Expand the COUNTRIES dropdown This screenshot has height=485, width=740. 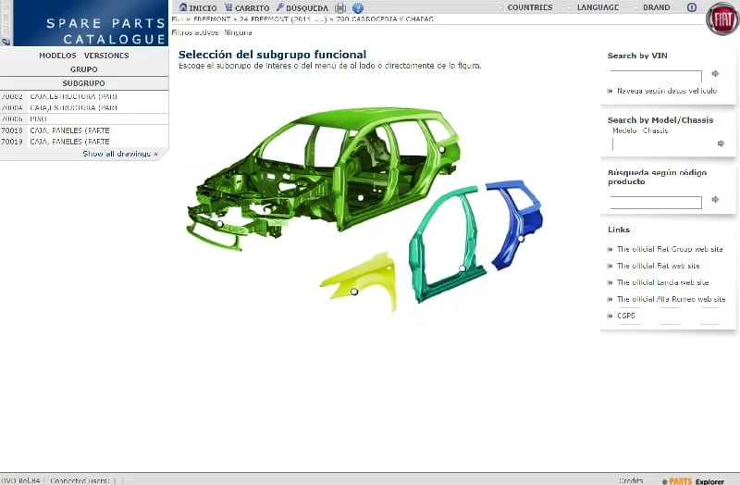528,7
